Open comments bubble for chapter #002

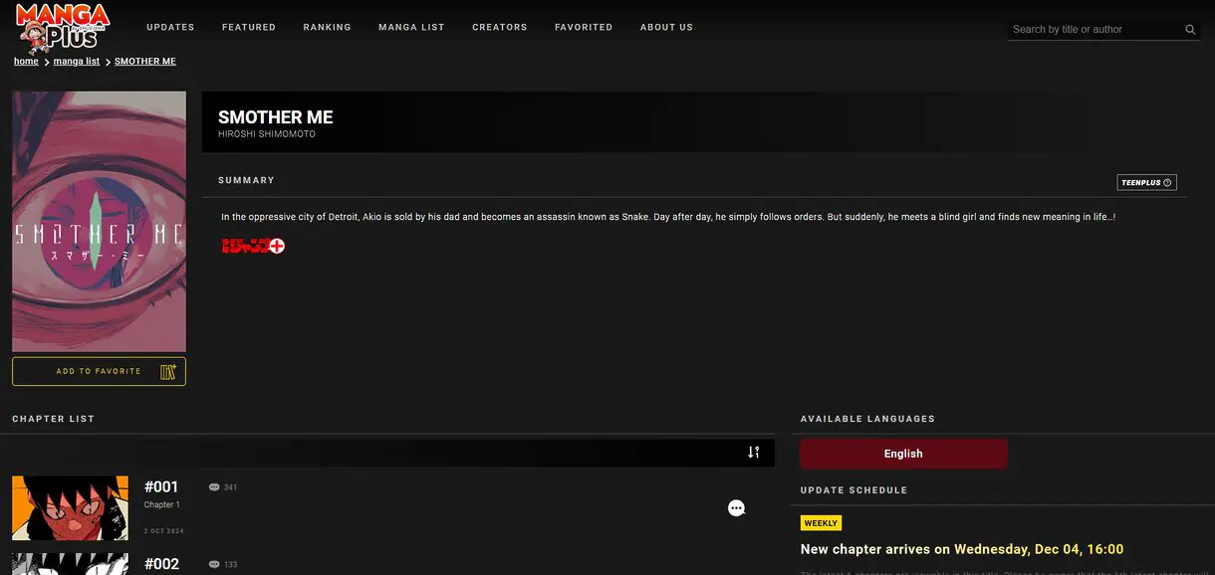click(214, 565)
